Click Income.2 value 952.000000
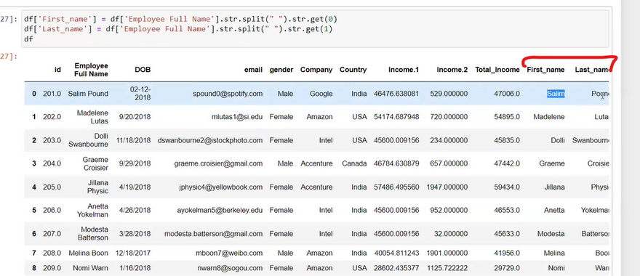The height and width of the screenshot is (276, 640). coord(449,211)
